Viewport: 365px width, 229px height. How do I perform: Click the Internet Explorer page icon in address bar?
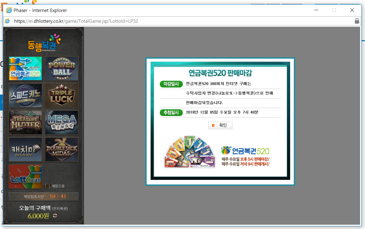8,21
